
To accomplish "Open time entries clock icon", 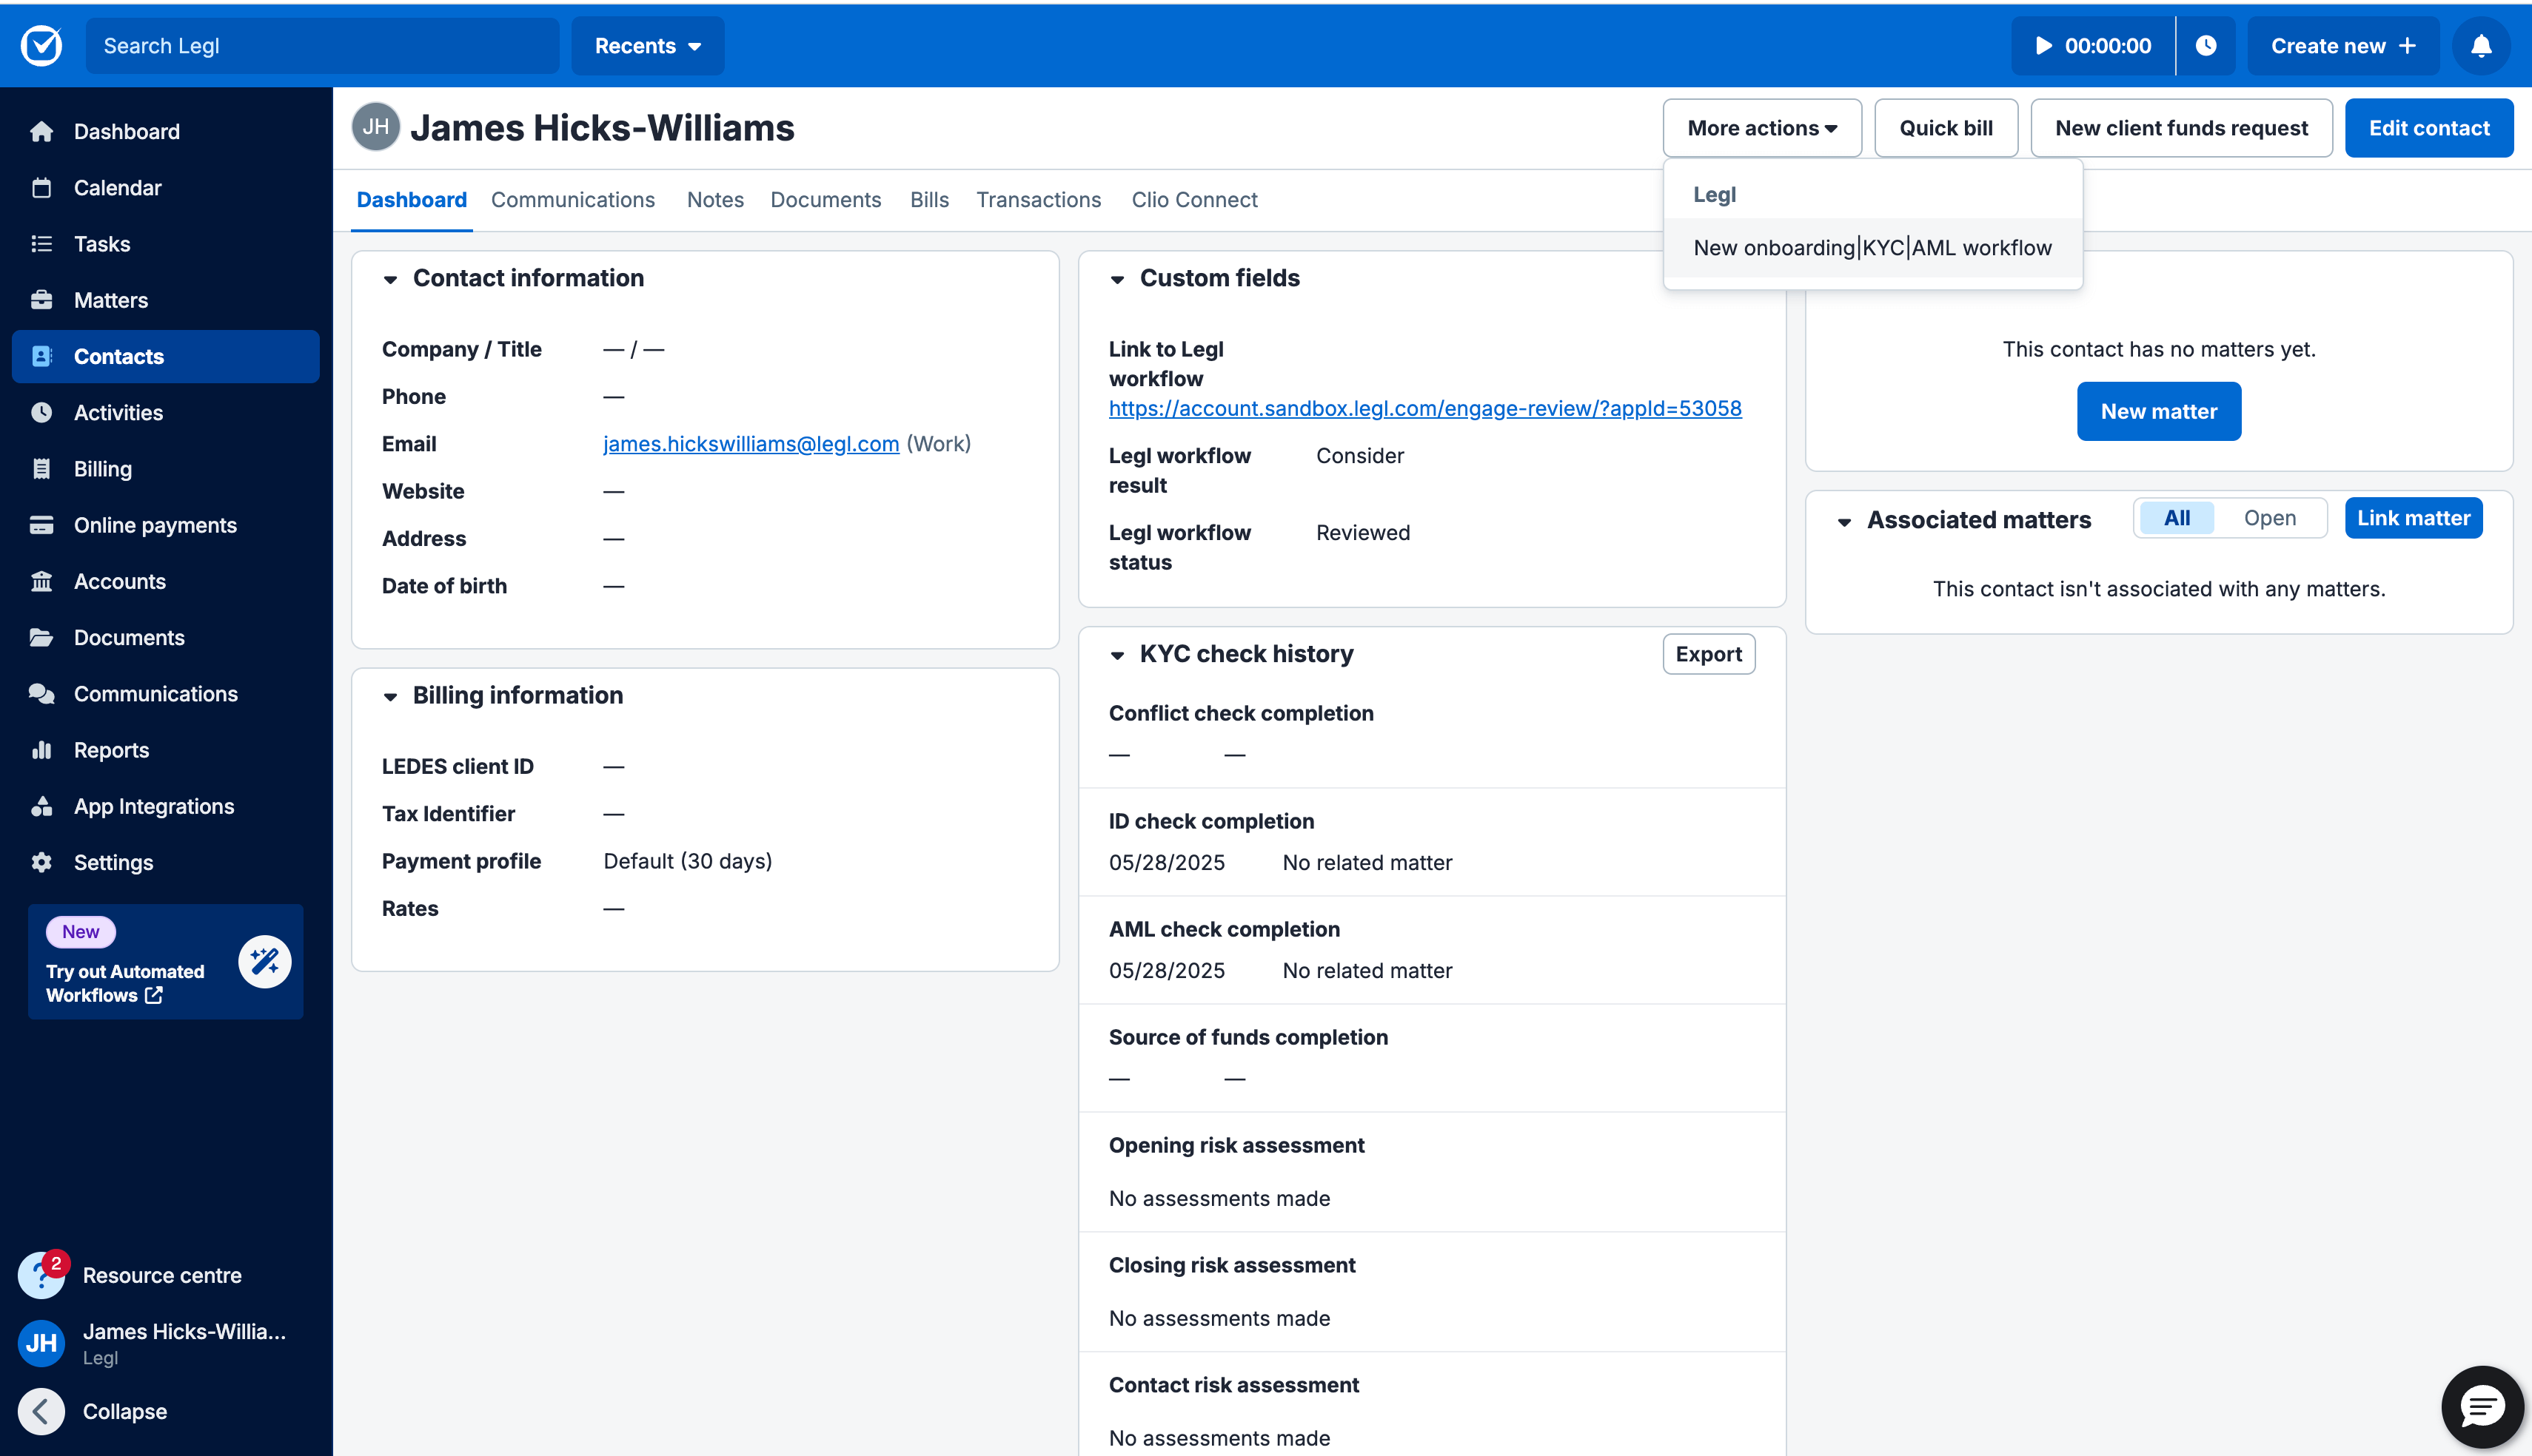I will click(2205, 46).
